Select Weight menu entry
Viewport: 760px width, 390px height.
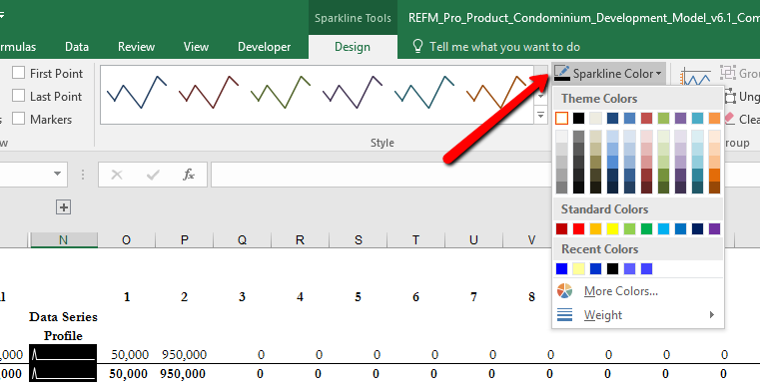[638, 314]
